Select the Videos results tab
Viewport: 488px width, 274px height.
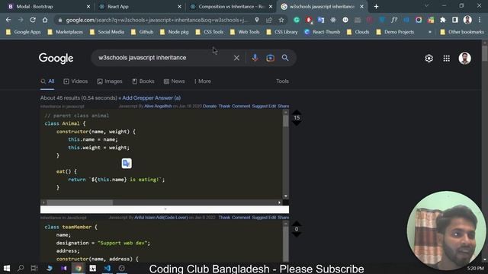pos(75,81)
